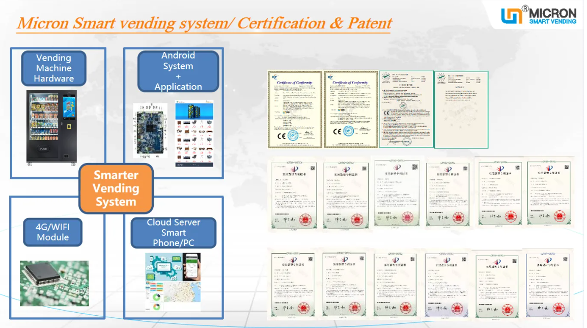Open the first Certificate of Conformity

(x=295, y=109)
